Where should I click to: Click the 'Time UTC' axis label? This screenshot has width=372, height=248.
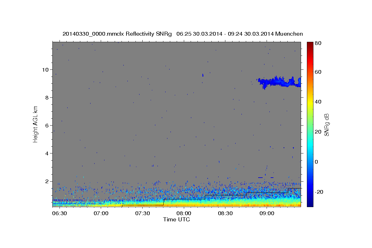click(x=176, y=219)
